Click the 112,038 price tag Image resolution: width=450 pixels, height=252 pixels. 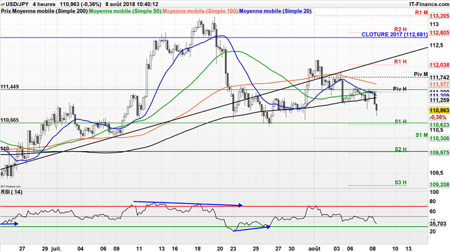pyautogui.click(x=439, y=65)
